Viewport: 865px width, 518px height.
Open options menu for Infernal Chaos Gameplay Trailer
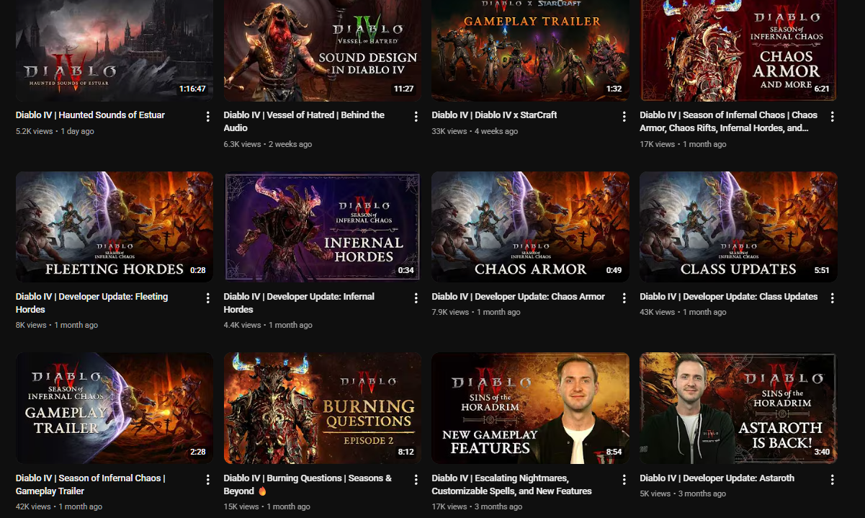[x=208, y=480]
